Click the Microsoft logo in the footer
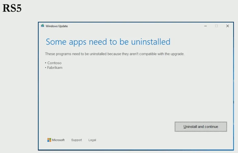The image size is (238, 153). pos(56,140)
